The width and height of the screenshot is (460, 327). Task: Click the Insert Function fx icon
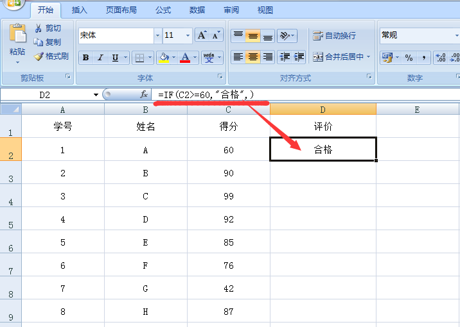pyautogui.click(x=144, y=94)
